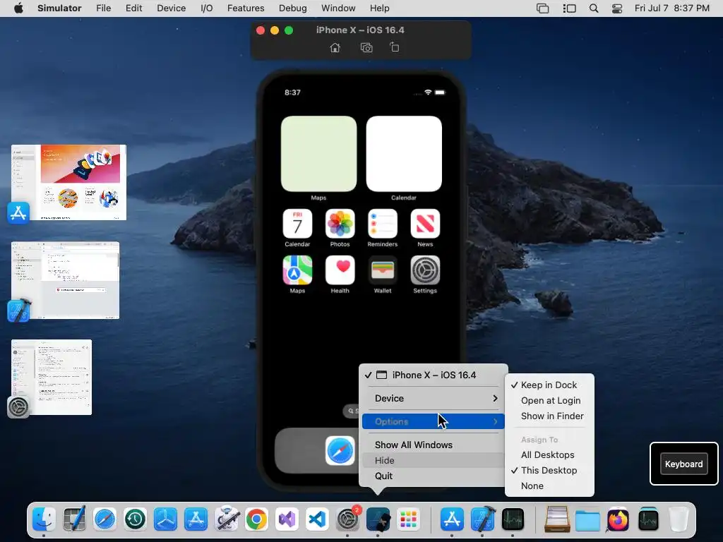Open the Window menu

click(338, 8)
